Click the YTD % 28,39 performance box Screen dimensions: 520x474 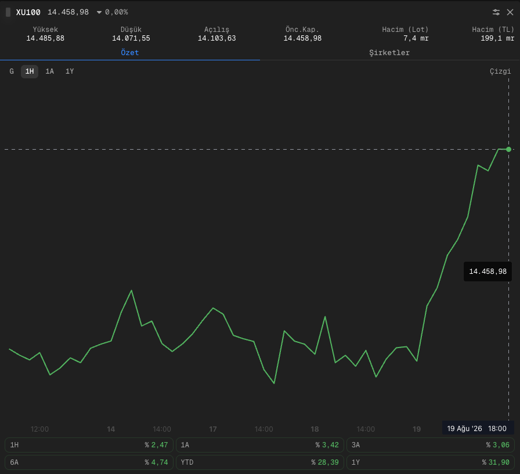tap(259, 462)
